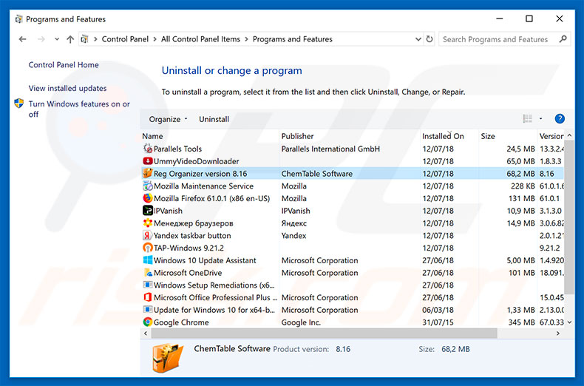584x386 pixels.
Task: Select the Mozilla Firefox 61.0.1 entry
Action: click(211, 198)
